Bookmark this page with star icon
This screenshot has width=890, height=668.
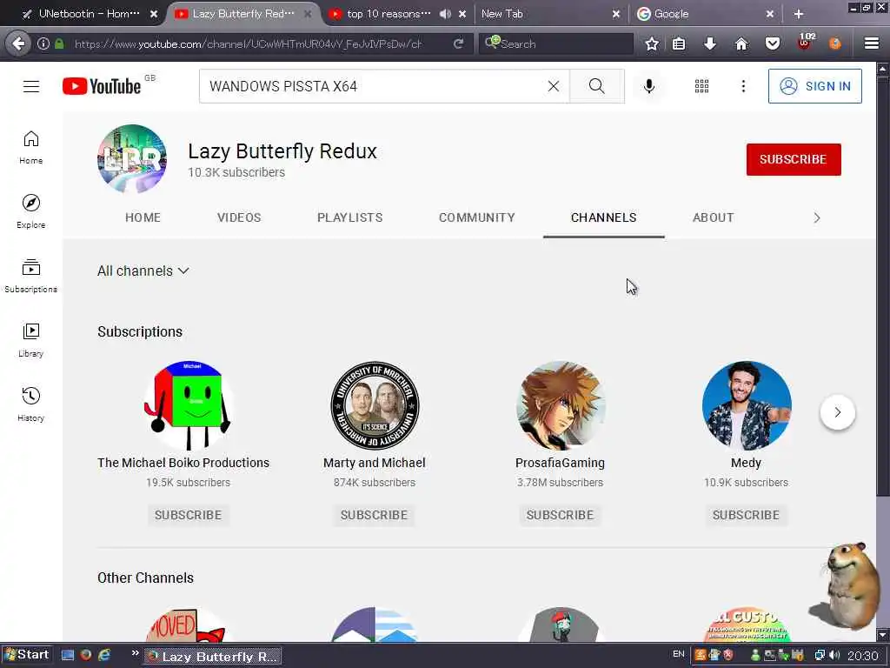tap(652, 43)
